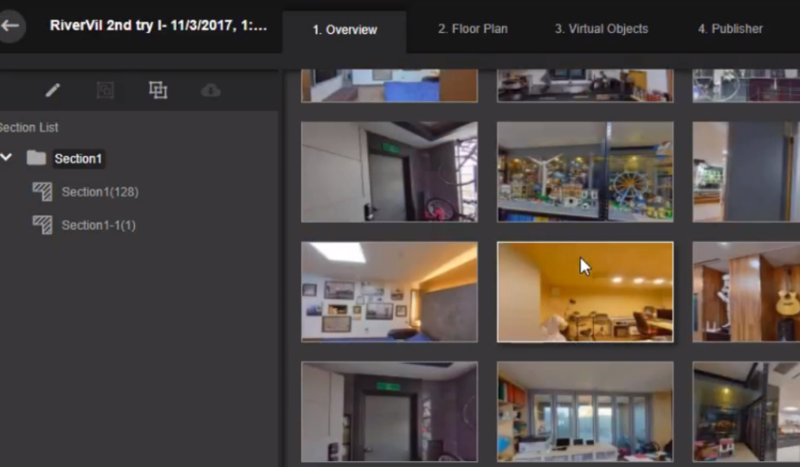Open the 3. Virtual Objects tab
The width and height of the screenshot is (800, 467).
tap(602, 29)
